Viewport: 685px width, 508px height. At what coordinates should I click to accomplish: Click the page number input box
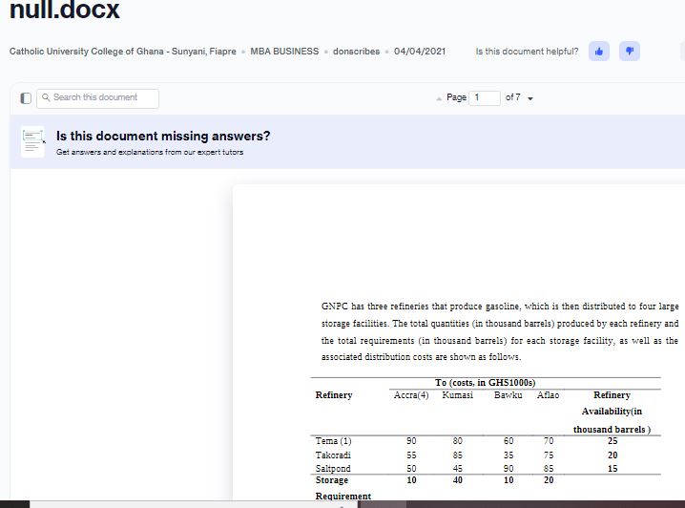[485, 98]
